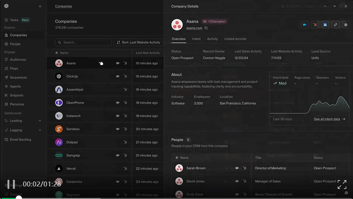
Task: Switch to the Activity tab
Action: click(212, 39)
